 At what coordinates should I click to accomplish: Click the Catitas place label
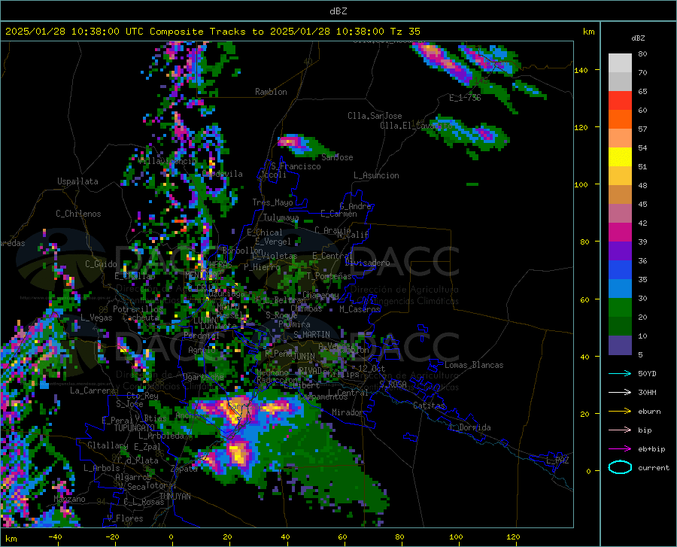429,406
